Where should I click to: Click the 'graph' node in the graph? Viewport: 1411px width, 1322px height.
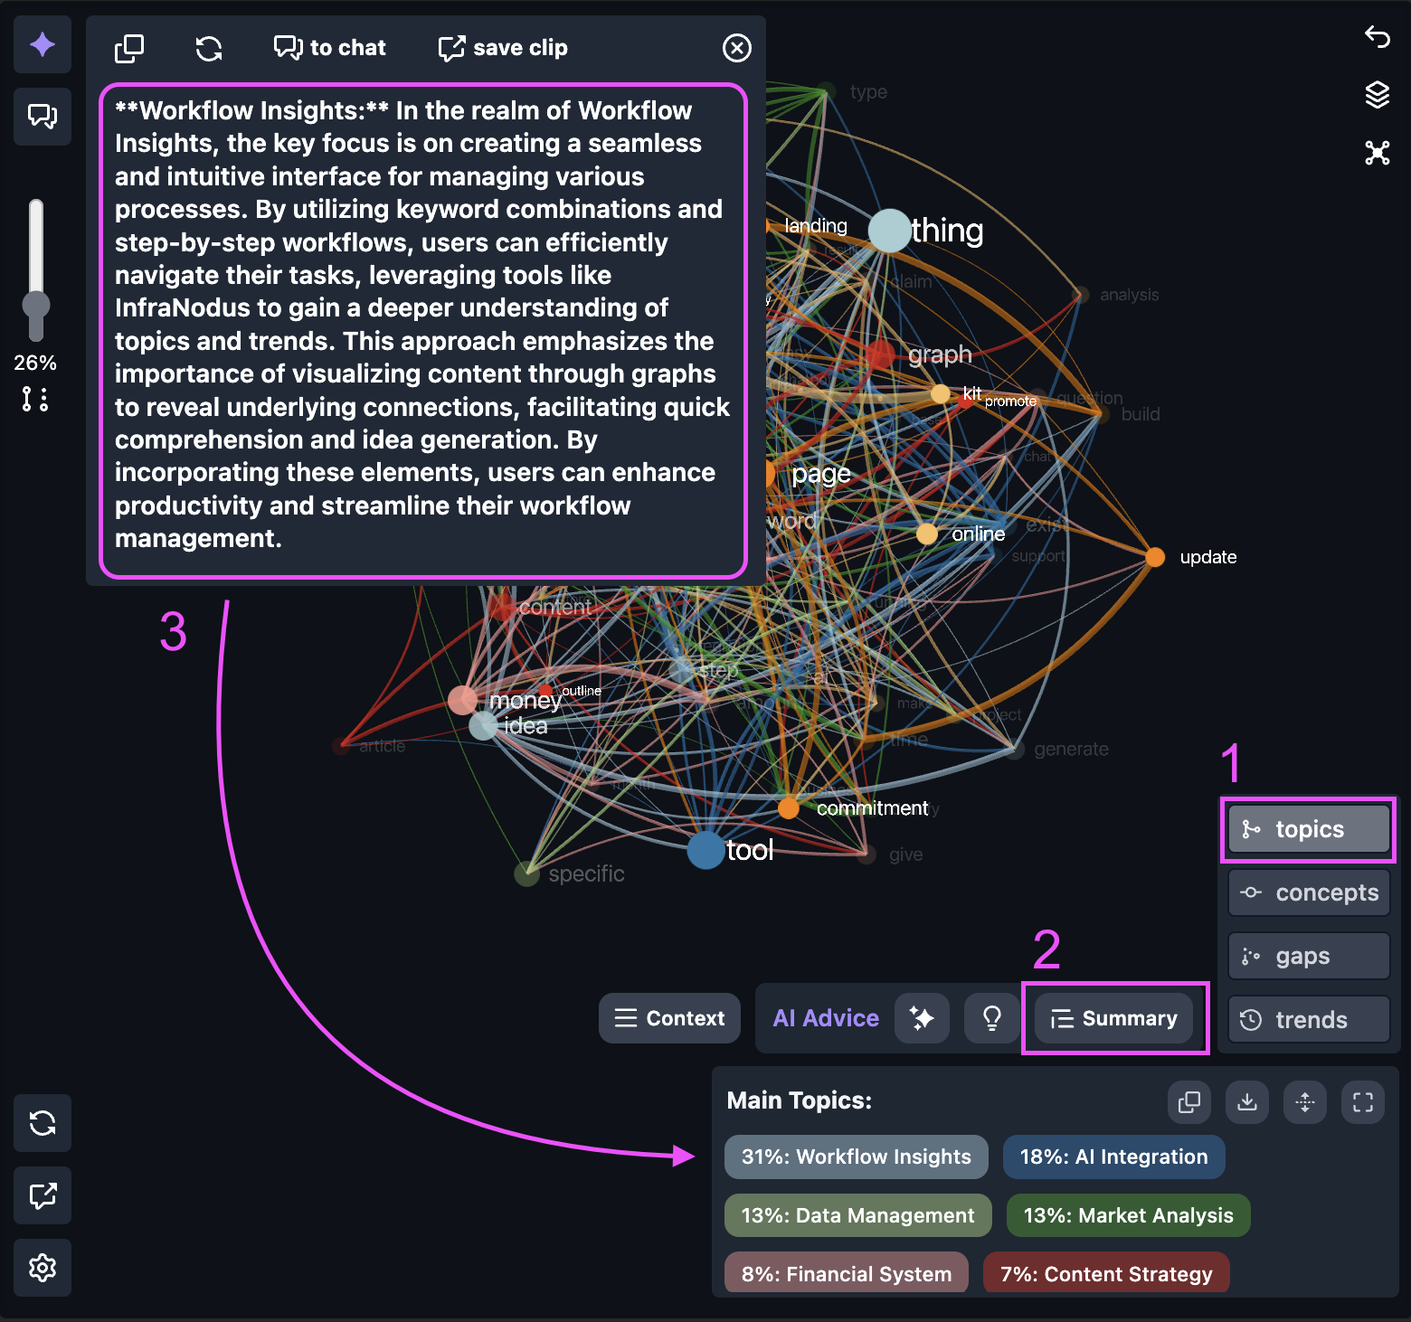point(880,354)
